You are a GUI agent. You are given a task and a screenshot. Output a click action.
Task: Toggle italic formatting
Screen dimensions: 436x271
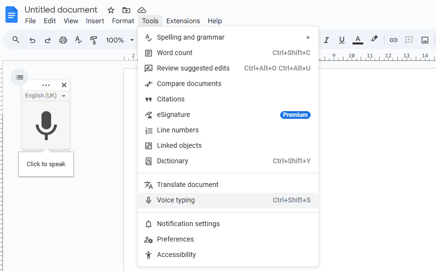327,40
